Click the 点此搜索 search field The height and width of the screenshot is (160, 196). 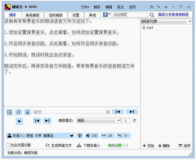click(x=130, y=15)
